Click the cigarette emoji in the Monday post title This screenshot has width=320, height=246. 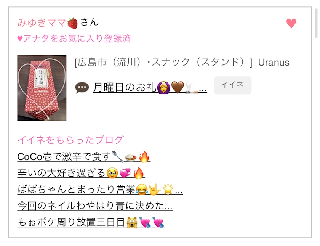[x=192, y=88]
